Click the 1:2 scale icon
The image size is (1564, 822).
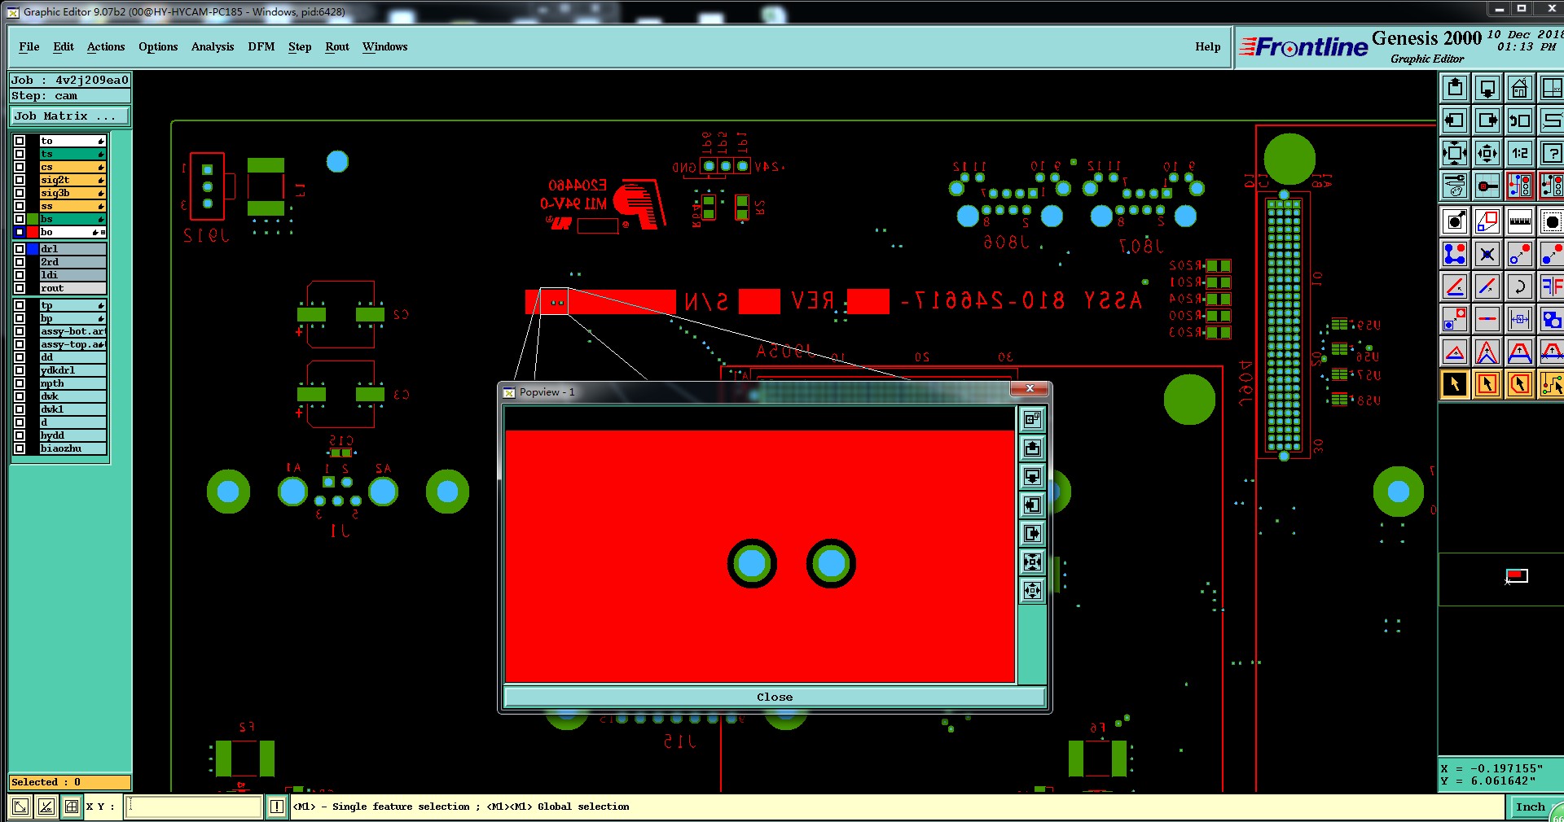tap(1520, 153)
